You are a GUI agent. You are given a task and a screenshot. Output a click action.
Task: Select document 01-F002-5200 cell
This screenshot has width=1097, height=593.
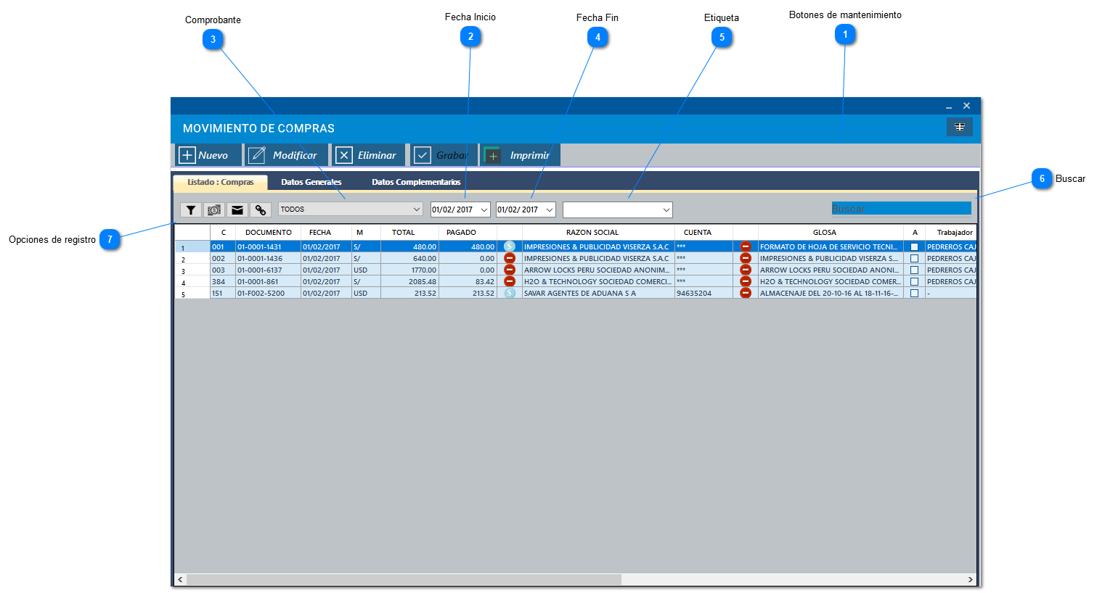(x=268, y=294)
